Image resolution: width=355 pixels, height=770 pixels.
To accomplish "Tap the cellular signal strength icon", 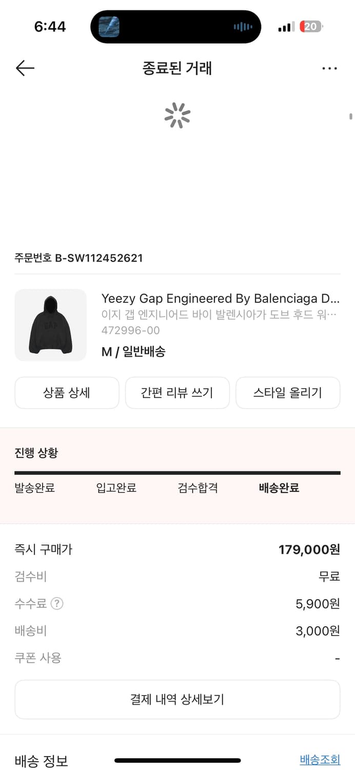I will [x=286, y=27].
